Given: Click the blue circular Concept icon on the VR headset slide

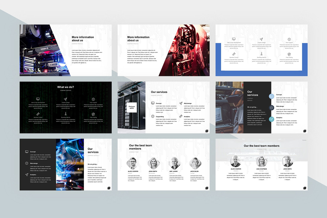Looking at the screenshot, I should click(x=271, y=96).
